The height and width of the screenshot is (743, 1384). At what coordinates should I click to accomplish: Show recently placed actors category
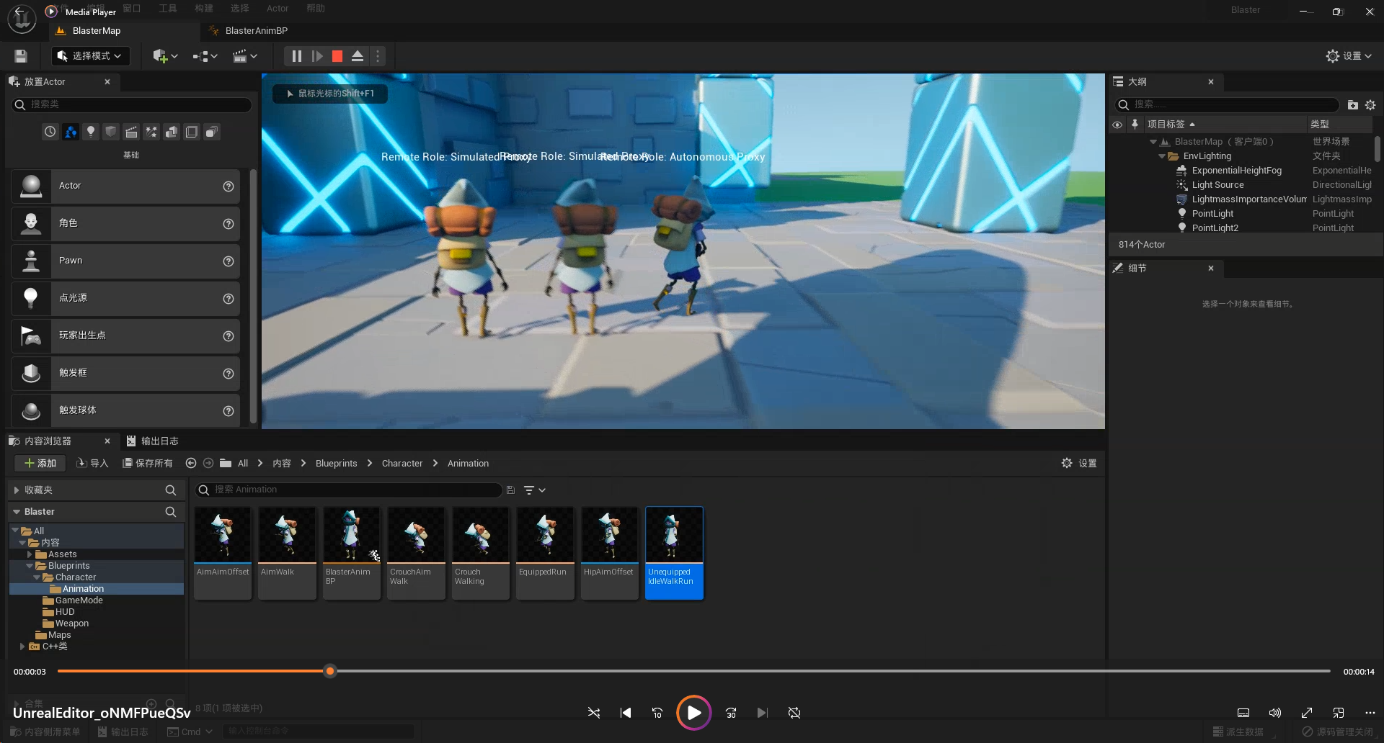click(x=50, y=132)
